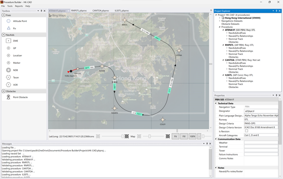
Task: Collapse the CANTOA procedure node
Action: [x=223, y=60]
